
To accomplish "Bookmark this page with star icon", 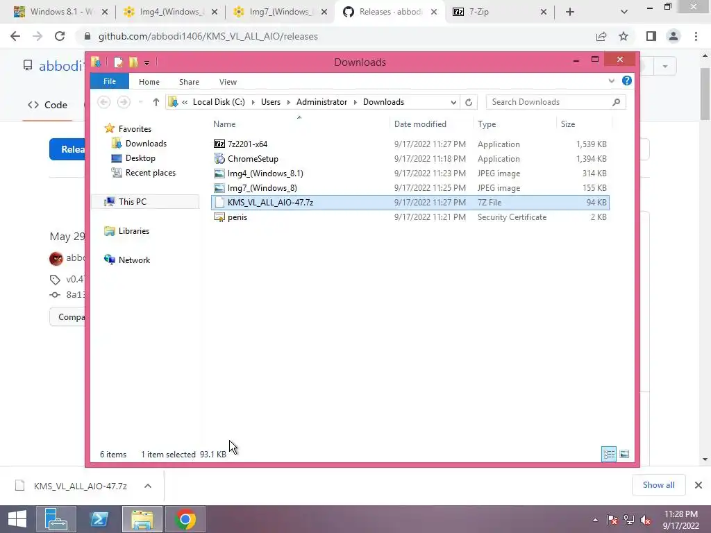I will click(x=624, y=36).
